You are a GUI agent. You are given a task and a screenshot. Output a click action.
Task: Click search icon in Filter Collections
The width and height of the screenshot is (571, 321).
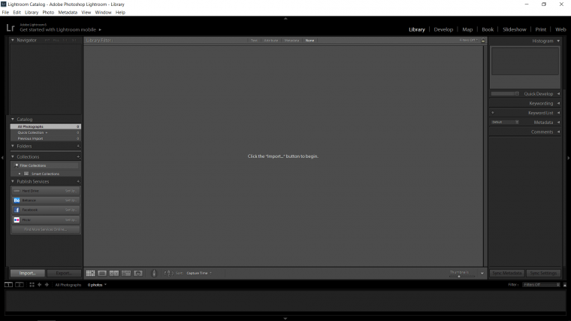tap(17, 165)
